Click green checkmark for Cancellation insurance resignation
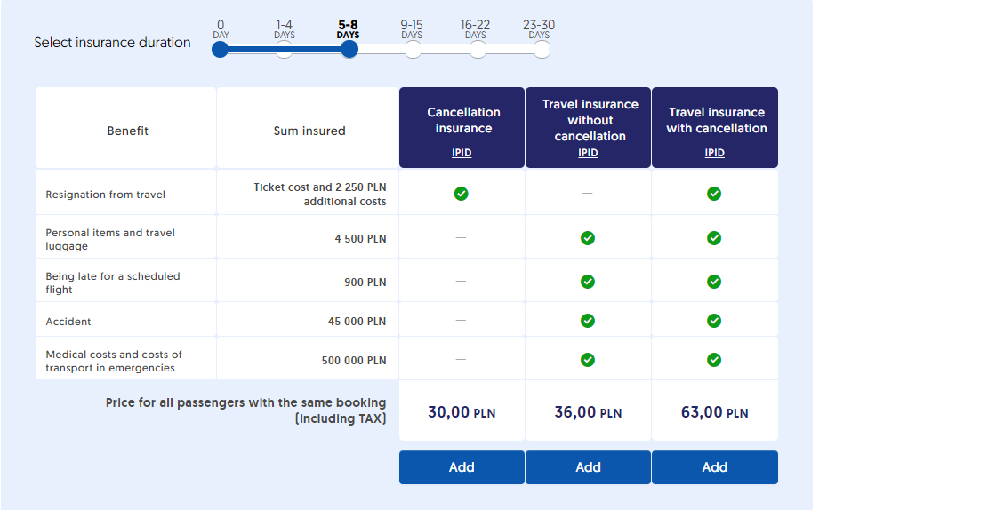The image size is (1004, 510). click(461, 194)
